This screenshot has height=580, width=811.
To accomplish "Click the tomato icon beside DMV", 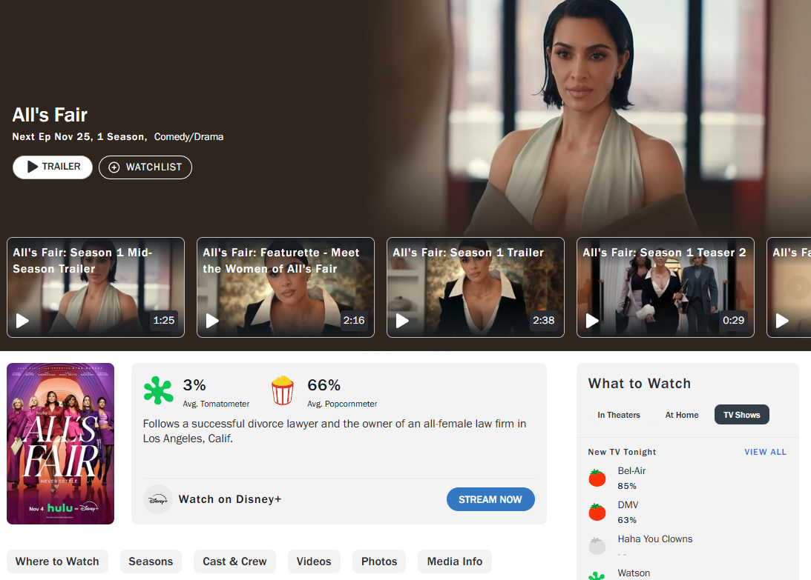I will pyautogui.click(x=597, y=512).
